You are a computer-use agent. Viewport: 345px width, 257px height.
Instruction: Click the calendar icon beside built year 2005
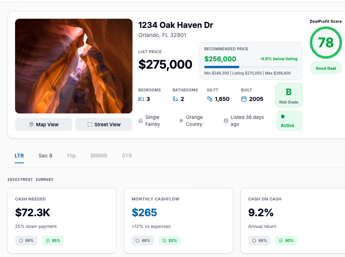pyautogui.click(x=244, y=99)
